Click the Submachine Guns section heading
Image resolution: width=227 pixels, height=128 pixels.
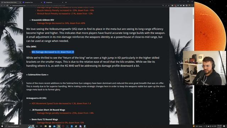coord(37,75)
